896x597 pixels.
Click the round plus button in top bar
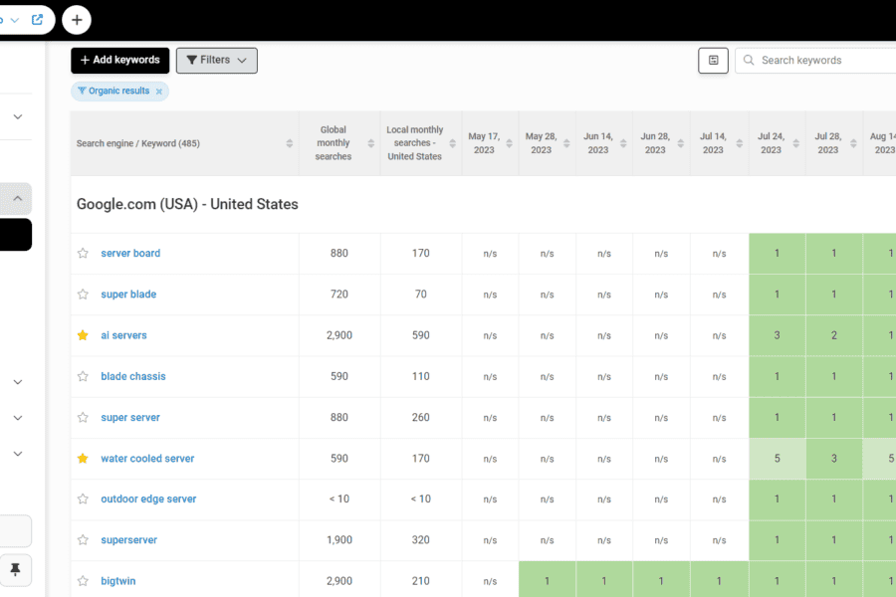tap(77, 19)
